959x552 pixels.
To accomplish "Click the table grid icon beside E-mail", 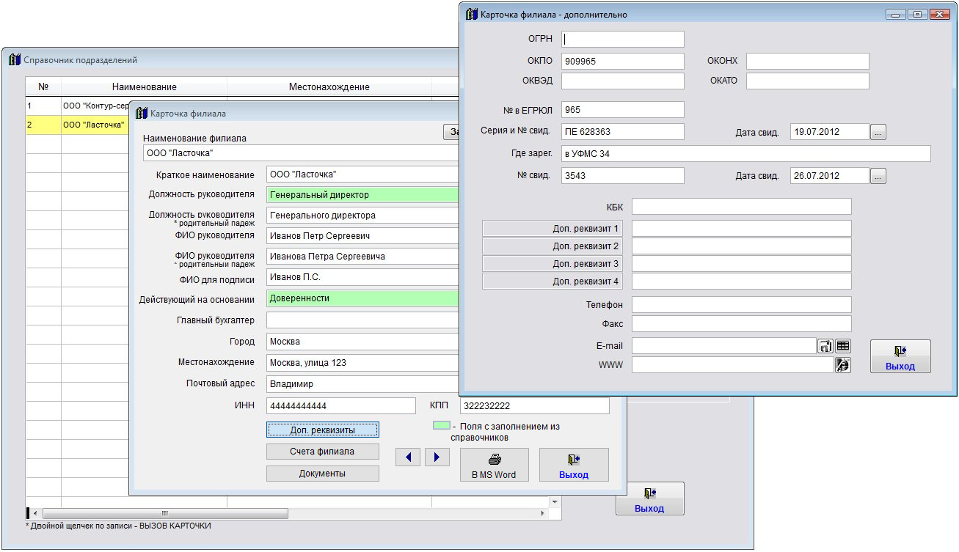I will (843, 346).
